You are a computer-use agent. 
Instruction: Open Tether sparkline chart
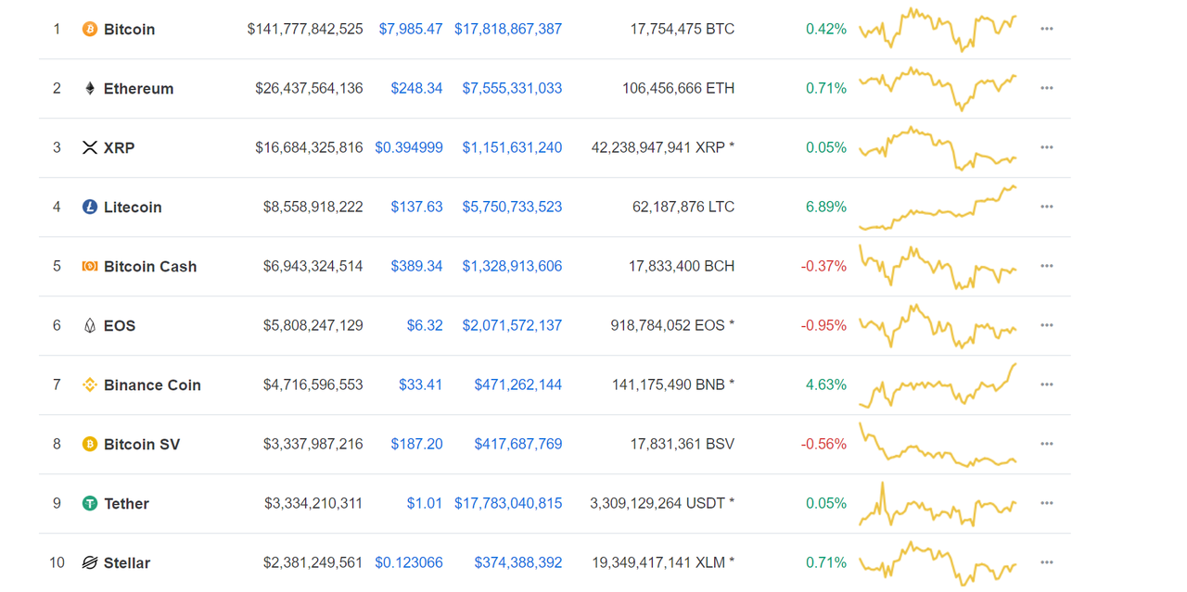point(938,503)
